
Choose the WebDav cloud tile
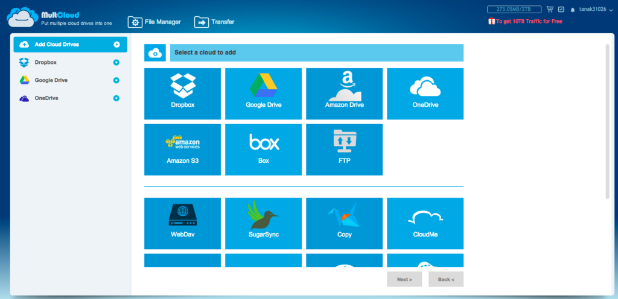[x=182, y=224]
